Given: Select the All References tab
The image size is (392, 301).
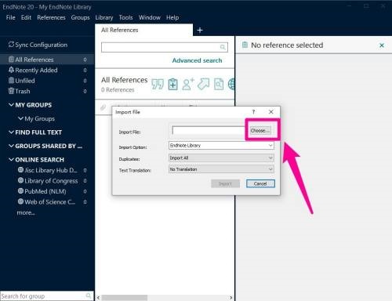Looking at the screenshot, I should 143,30.
